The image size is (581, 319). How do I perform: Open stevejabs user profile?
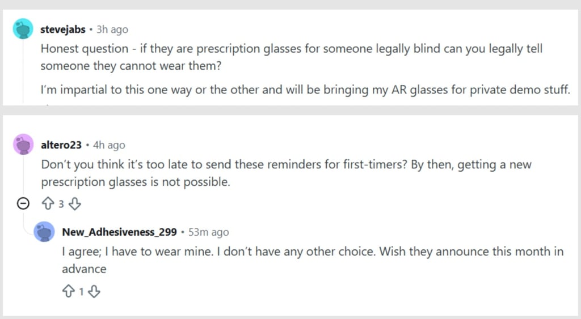coord(63,29)
